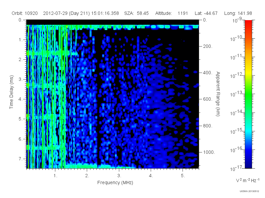
Task: Click the UIOWA 20130512 credit text
Action: pyautogui.click(x=249, y=191)
